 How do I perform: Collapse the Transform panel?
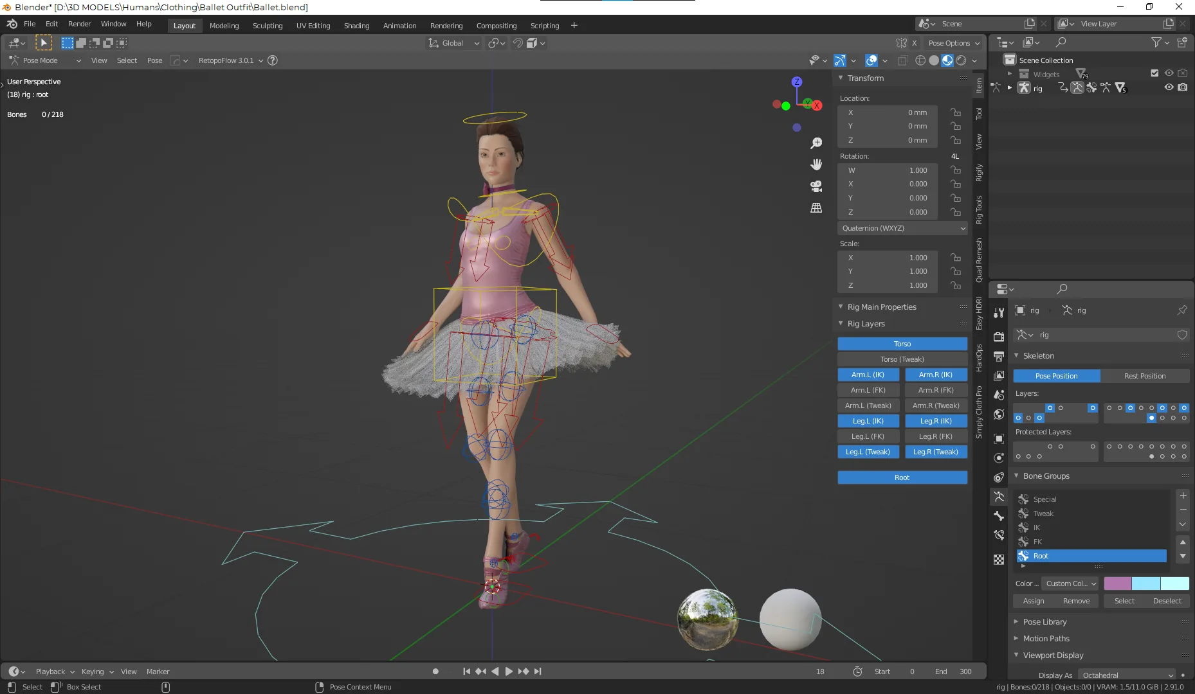tap(841, 78)
